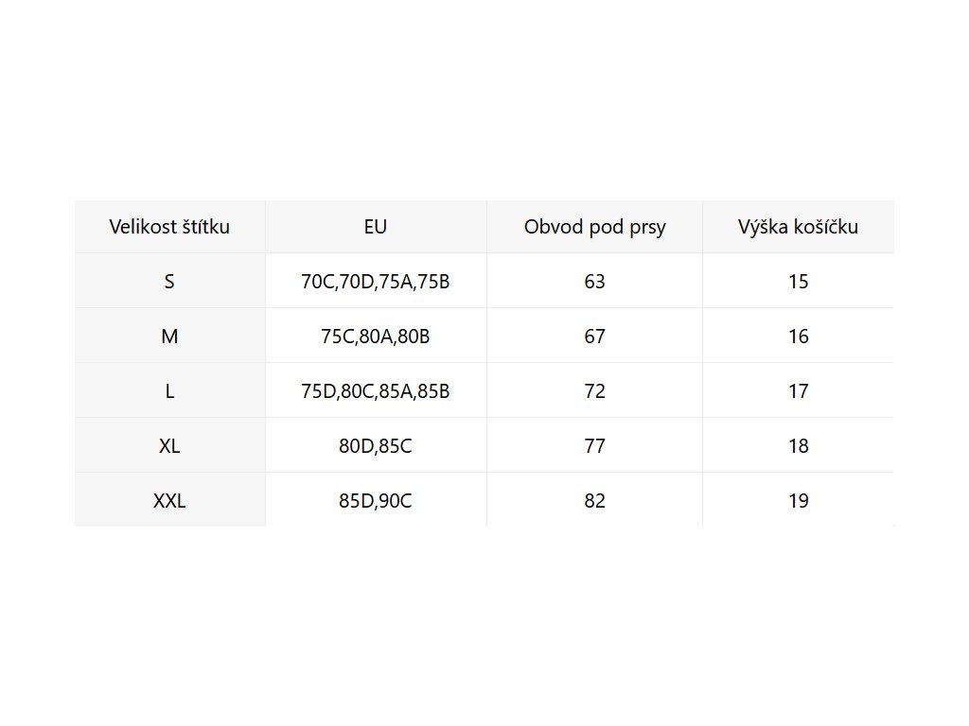Click the '75D,80C,85A,85B' EU cell

(x=376, y=391)
